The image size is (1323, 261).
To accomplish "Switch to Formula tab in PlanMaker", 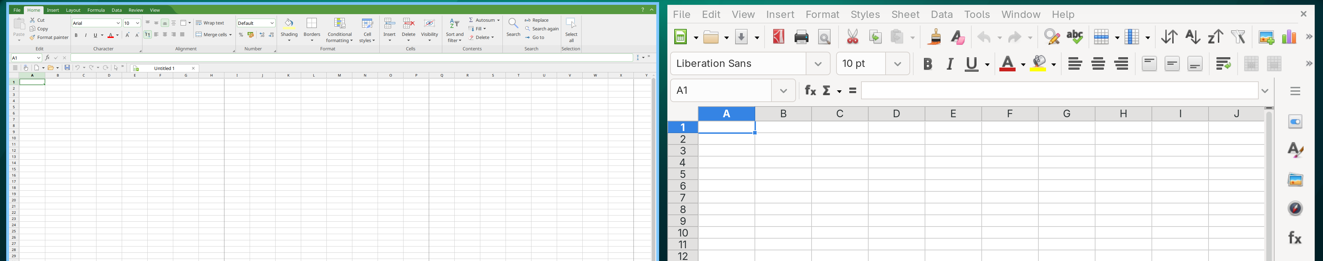I will coord(96,10).
